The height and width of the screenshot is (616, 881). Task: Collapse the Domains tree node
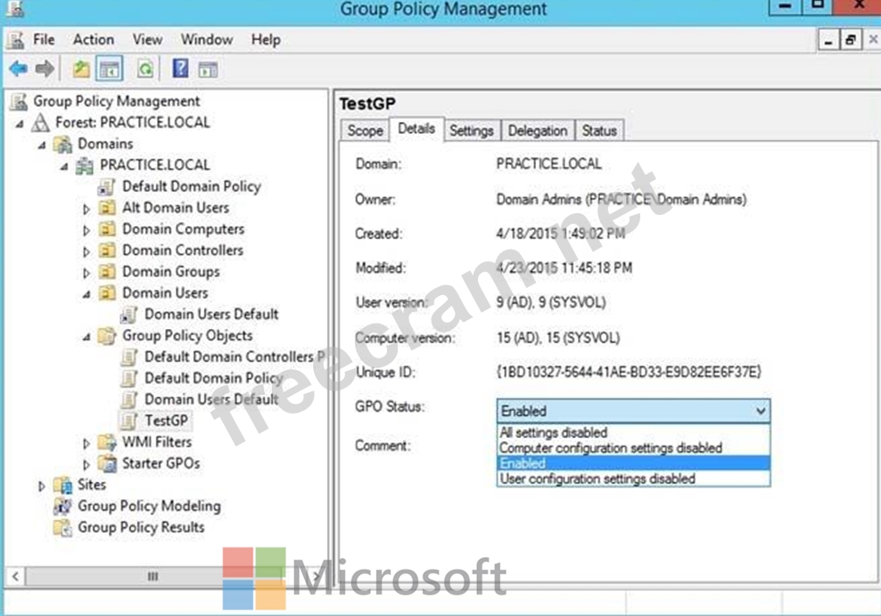pyautogui.click(x=42, y=145)
